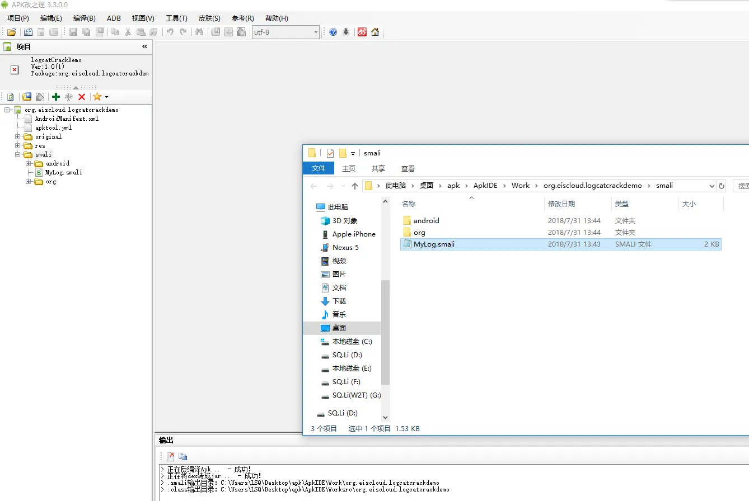Click the Home page icon in toolbar
The width and height of the screenshot is (749, 501).
(x=375, y=32)
